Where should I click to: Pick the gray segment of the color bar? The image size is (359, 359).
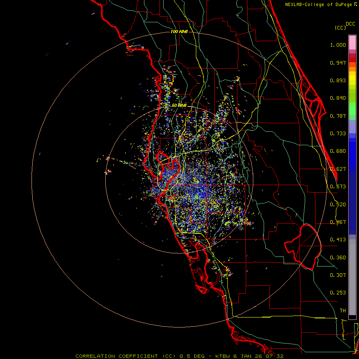pyautogui.click(x=352, y=277)
